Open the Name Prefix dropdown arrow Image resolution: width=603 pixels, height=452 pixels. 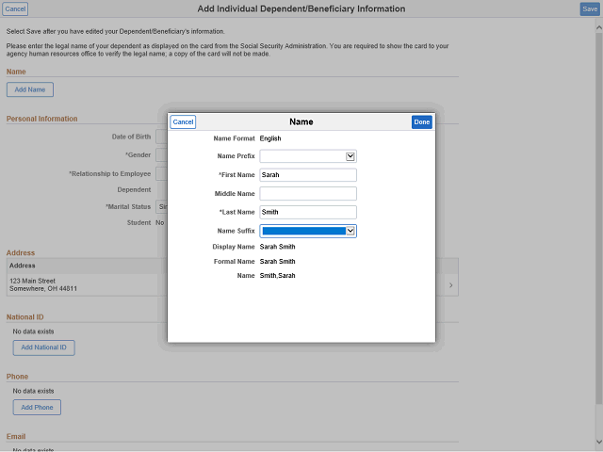click(x=350, y=156)
